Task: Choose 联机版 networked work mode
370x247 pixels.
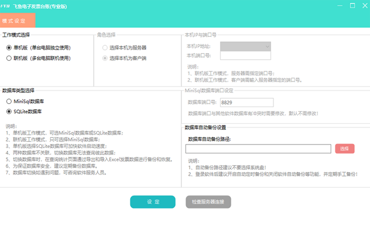Action: (9, 58)
